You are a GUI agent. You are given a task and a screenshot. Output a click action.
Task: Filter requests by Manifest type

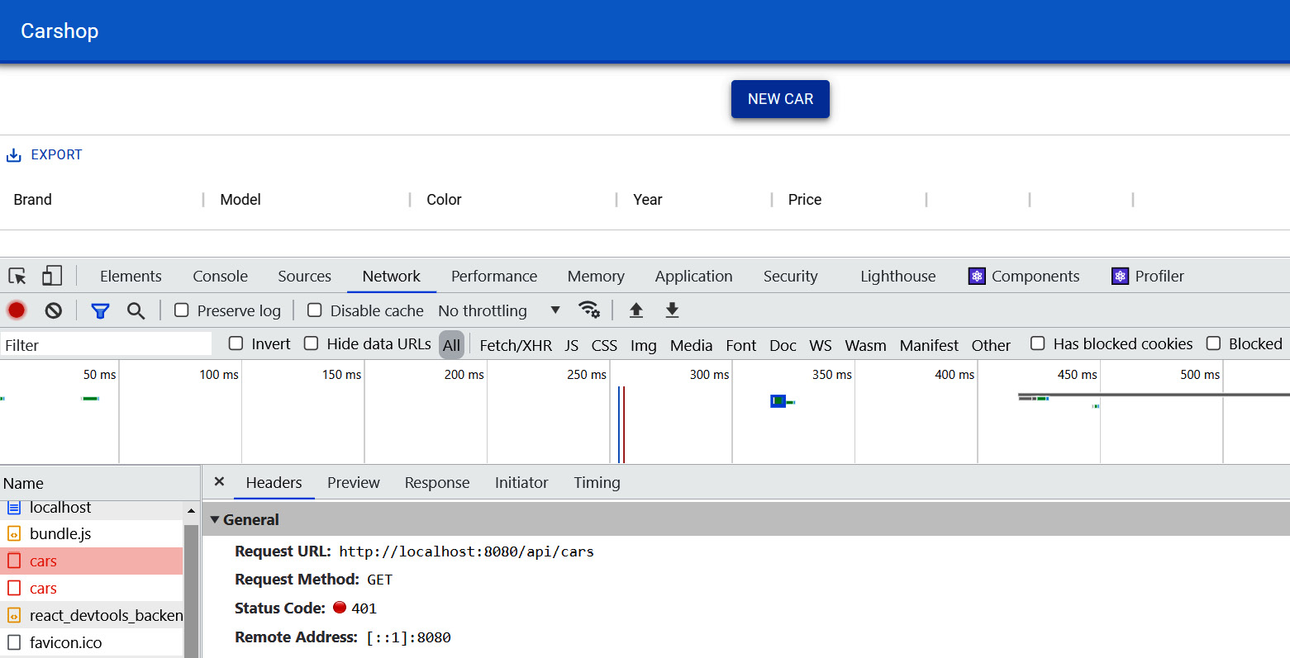pos(930,345)
